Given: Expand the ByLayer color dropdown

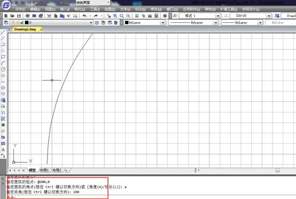Looking at the screenshot, I should (163, 23).
